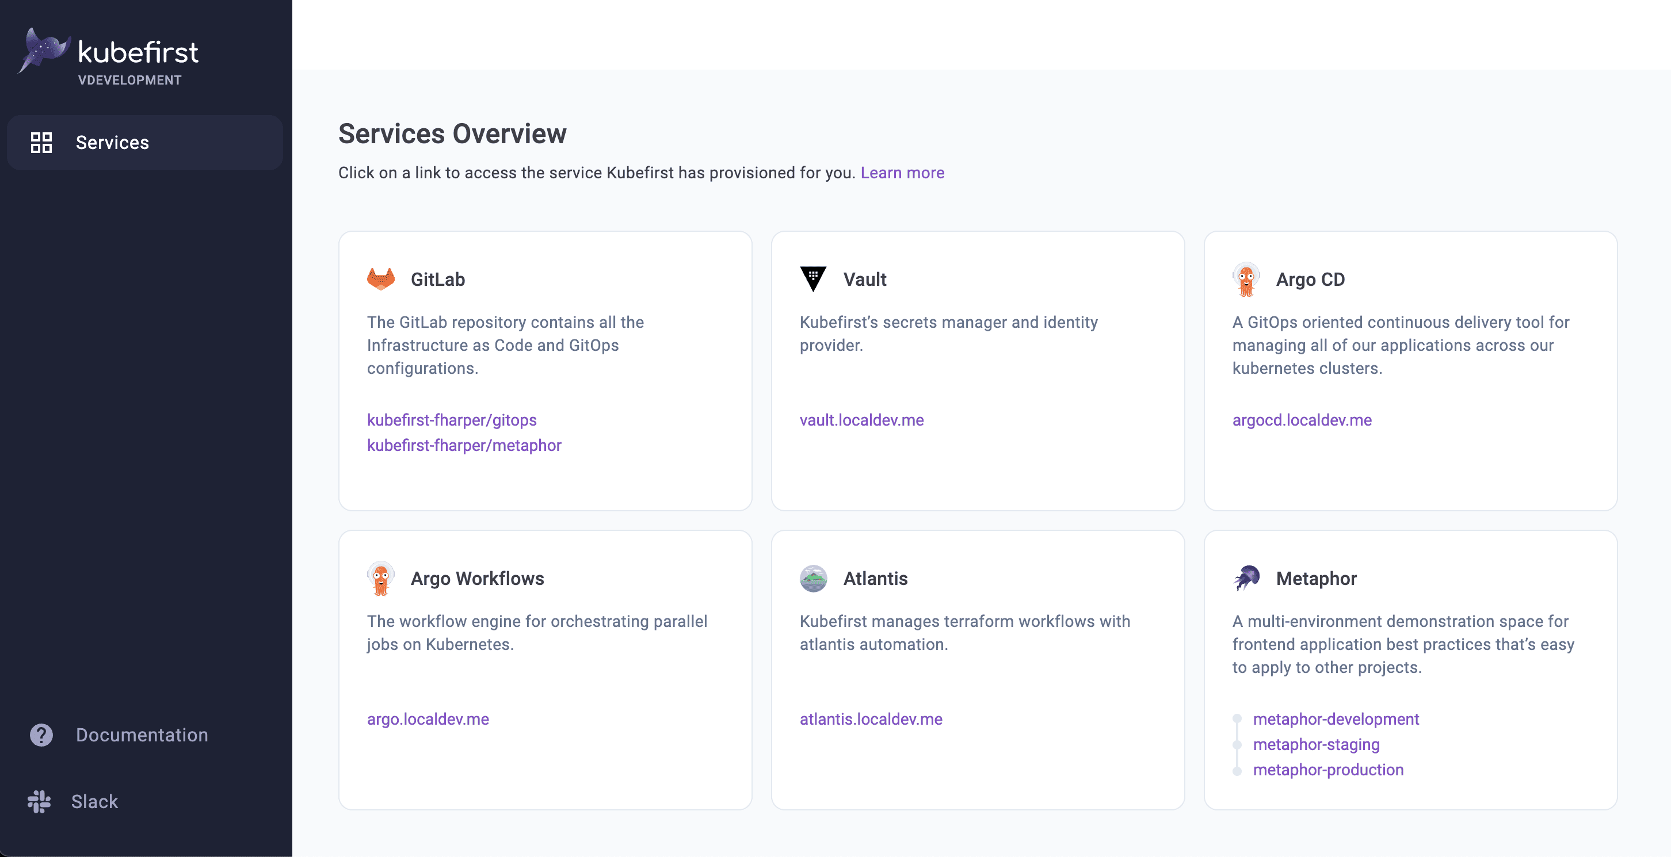Open argocd.localdev.me link
This screenshot has height=857, width=1671.
(1303, 419)
